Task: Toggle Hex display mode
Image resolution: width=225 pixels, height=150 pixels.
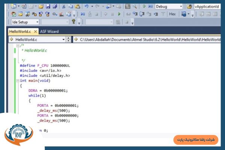Action: 172,14
